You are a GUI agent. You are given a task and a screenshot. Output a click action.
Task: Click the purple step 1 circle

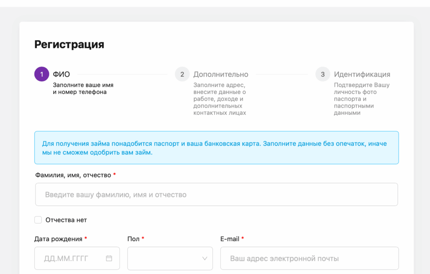click(x=42, y=74)
